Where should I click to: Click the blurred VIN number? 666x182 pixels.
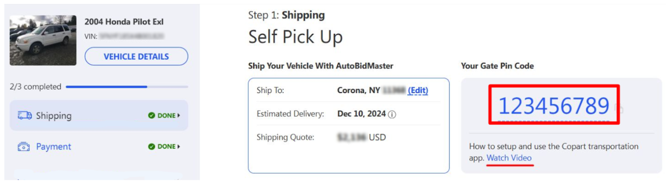(132, 36)
